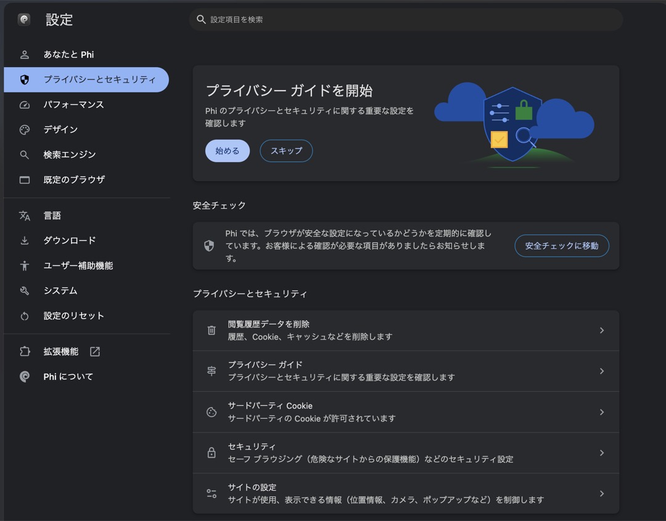The width and height of the screenshot is (666, 521).
Task: Expand 閲覧履歴データを削除 using its chevron
Action: tap(602, 330)
